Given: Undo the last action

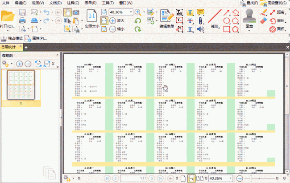Looking at the screenshot, I should pos(46,12).
